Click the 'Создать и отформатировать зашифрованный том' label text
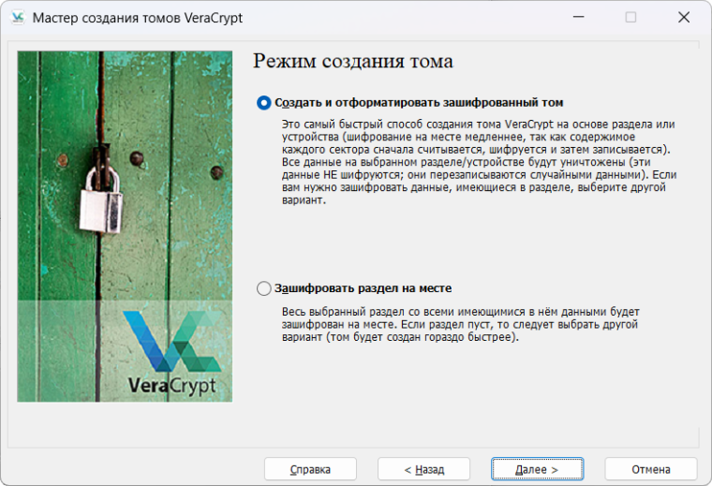 point(419,103)
